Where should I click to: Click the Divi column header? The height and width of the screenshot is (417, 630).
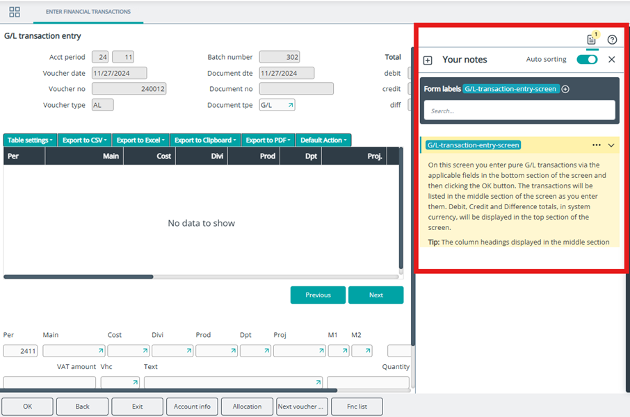[x=202, y=156]
